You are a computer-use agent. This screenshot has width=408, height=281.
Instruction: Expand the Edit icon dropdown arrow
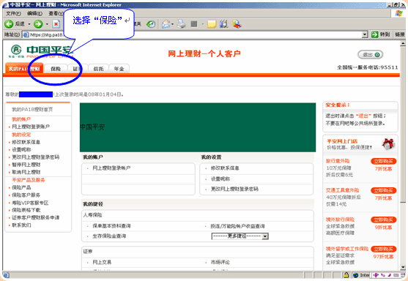coord(203,24)
